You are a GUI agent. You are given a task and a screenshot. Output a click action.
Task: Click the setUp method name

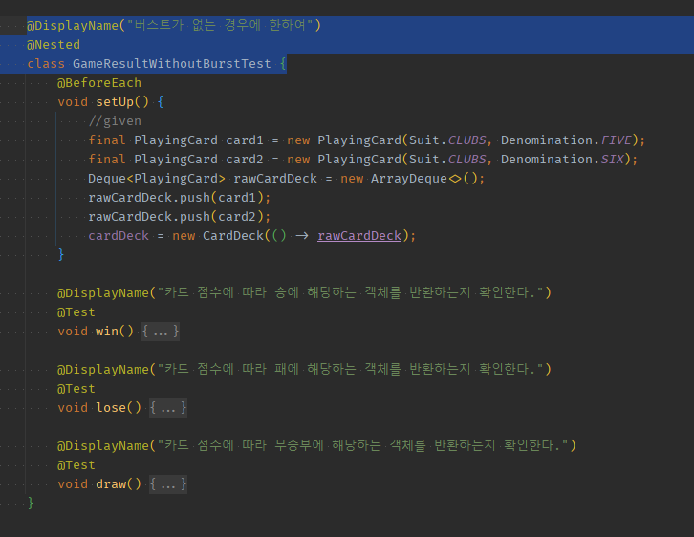coord(115,102)
